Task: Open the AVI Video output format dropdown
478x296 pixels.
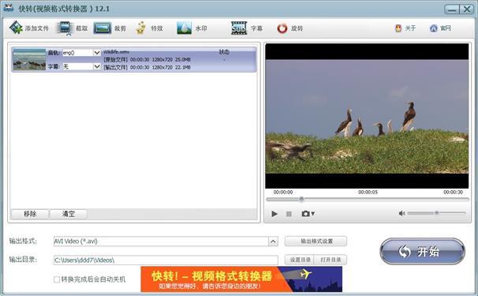Action: [x=273, y=242]
